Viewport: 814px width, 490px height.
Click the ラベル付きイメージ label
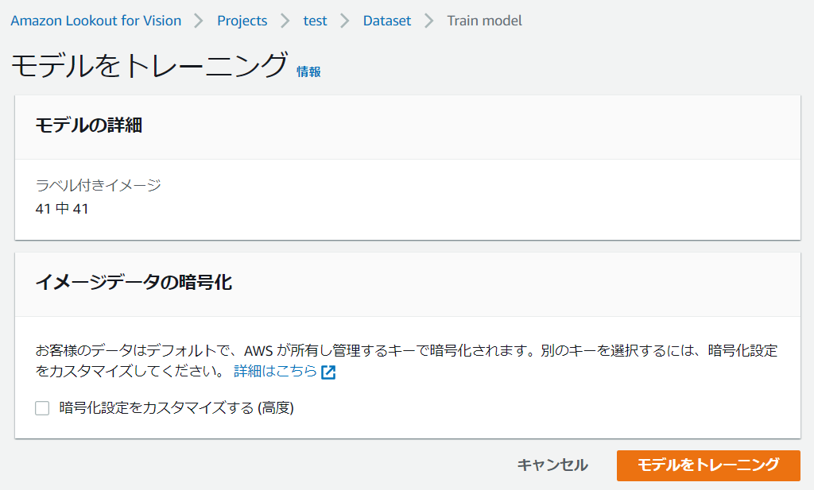(98, 185)
